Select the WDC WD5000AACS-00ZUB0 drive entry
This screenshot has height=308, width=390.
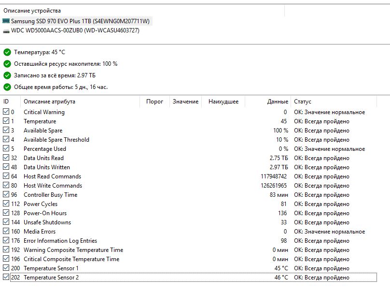coord(75,30)
